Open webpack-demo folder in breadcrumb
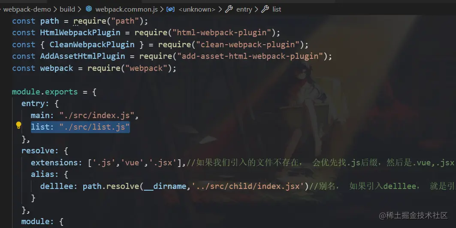 27,9
